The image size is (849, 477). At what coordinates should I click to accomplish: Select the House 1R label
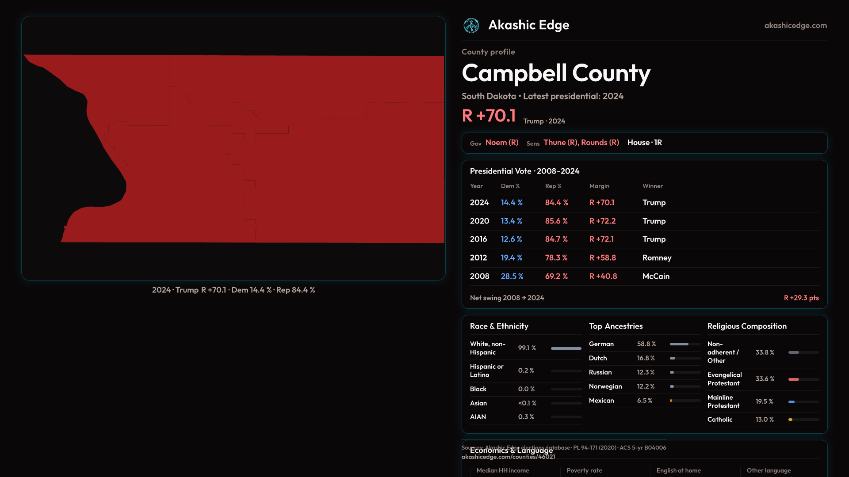click(644, 143)
